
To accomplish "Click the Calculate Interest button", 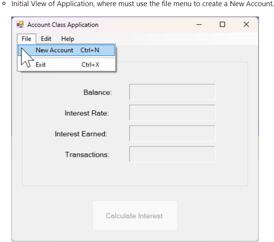I will [x=135, y=215].
